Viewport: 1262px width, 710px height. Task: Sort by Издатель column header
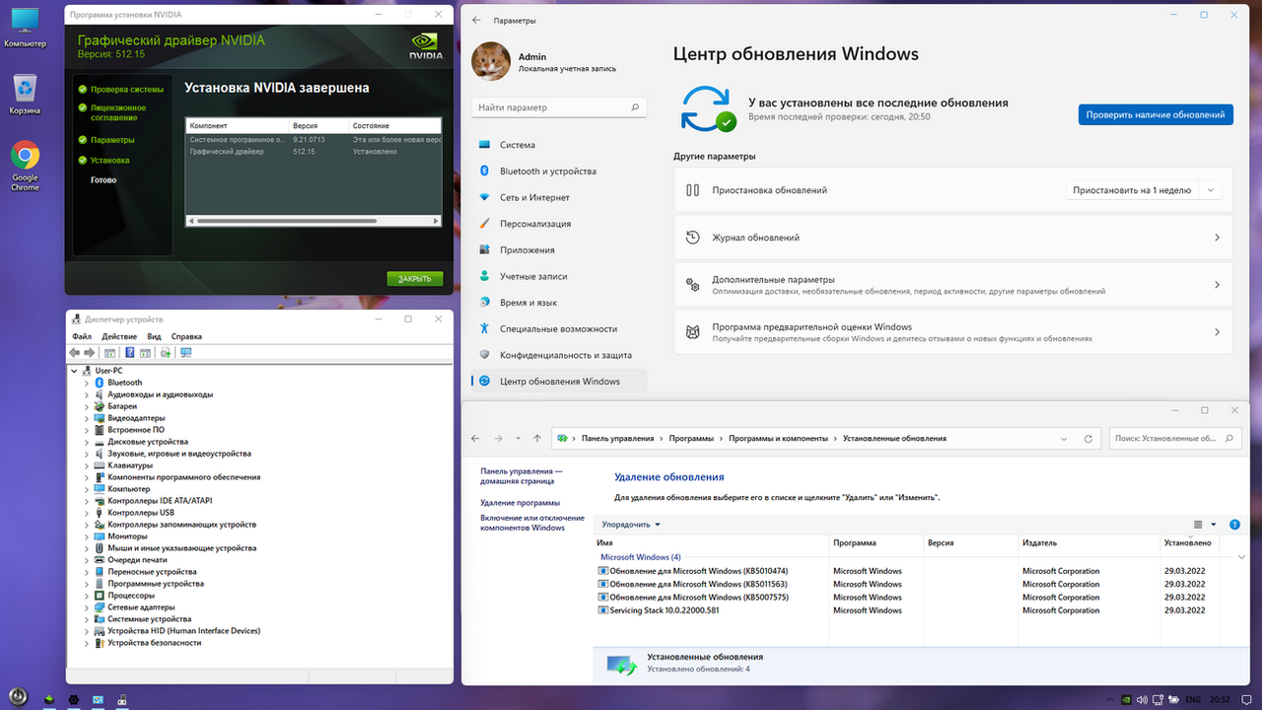pyautogui.click(x=1088, y=543)
